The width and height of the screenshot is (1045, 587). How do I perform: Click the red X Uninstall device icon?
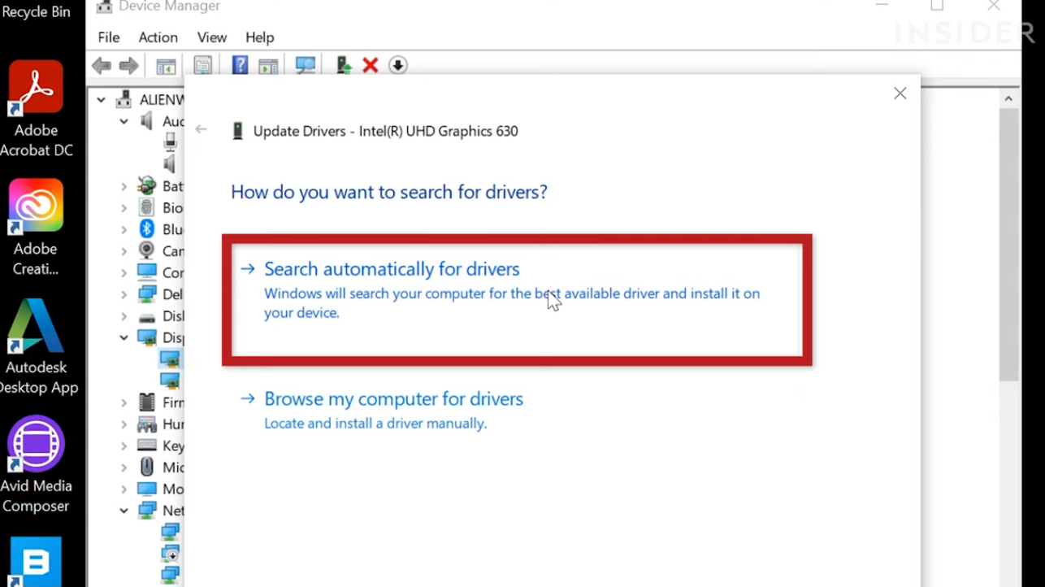tap(371, 65)
